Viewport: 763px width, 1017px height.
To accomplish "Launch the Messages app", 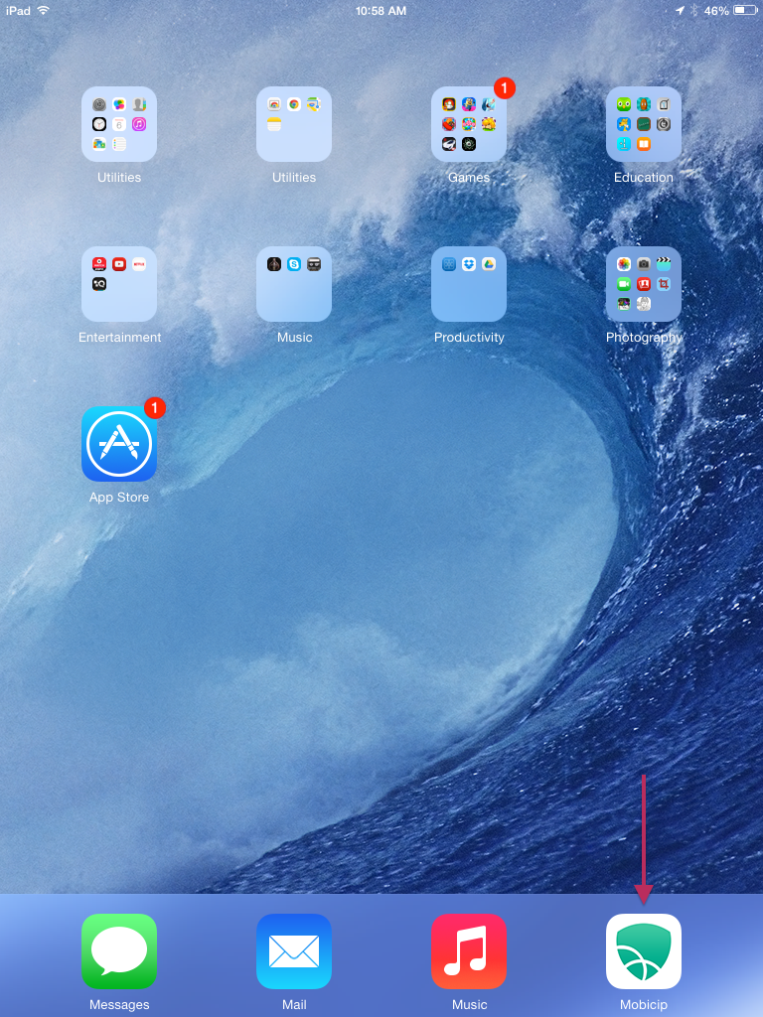I will coord(119,951).
